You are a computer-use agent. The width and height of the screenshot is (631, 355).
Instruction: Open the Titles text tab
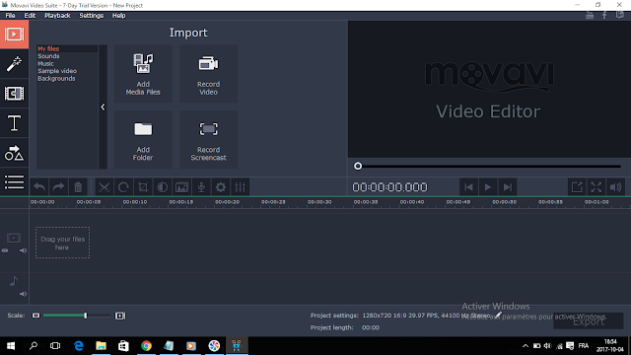(x=14, y=123)
